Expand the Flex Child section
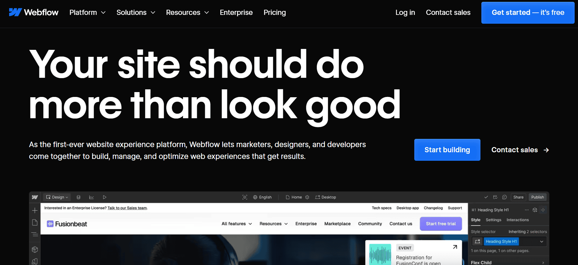Viewport: 578px width, 265px height. coord(508,262)
